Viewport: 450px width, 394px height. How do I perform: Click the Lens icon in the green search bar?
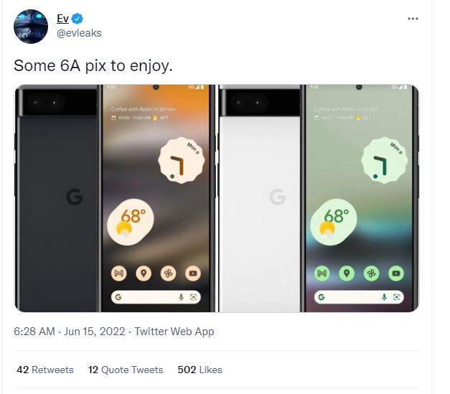(x=396, y=297)
